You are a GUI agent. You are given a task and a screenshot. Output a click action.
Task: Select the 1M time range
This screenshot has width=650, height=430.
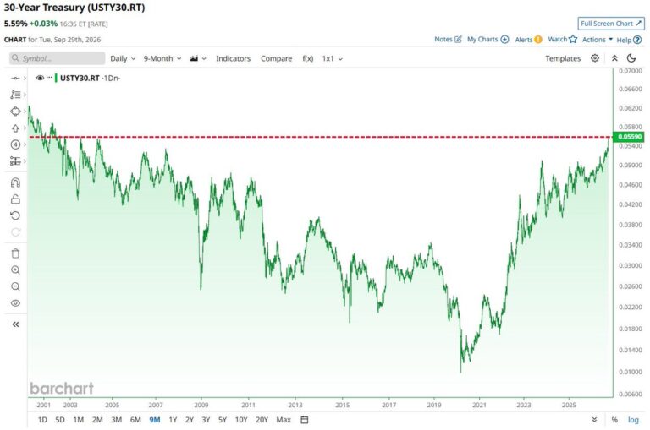(x=79, y=420)
